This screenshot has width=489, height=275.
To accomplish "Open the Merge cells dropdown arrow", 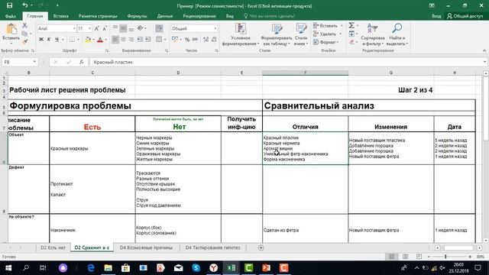I will [x=165, y=40].
